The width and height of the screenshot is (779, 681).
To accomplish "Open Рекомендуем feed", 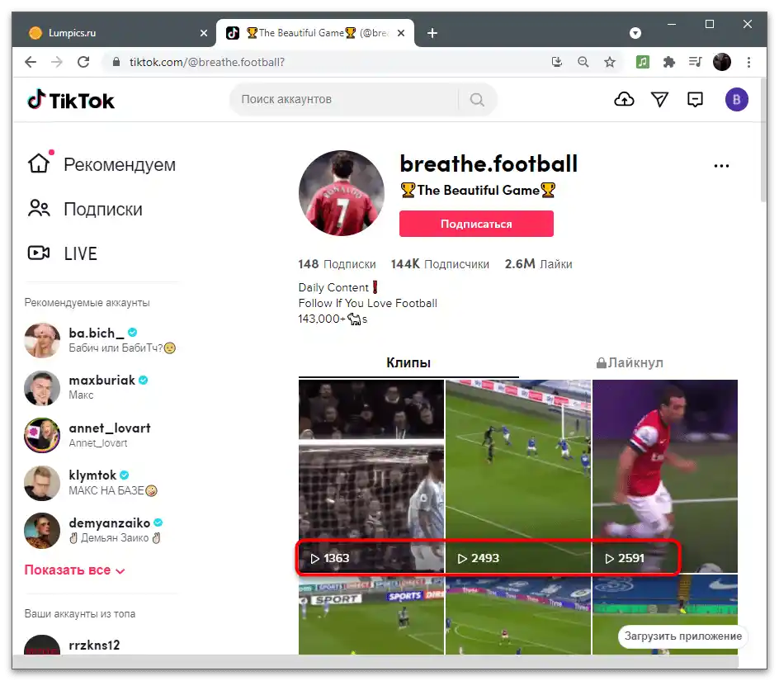I will click(x=102, y=164).
